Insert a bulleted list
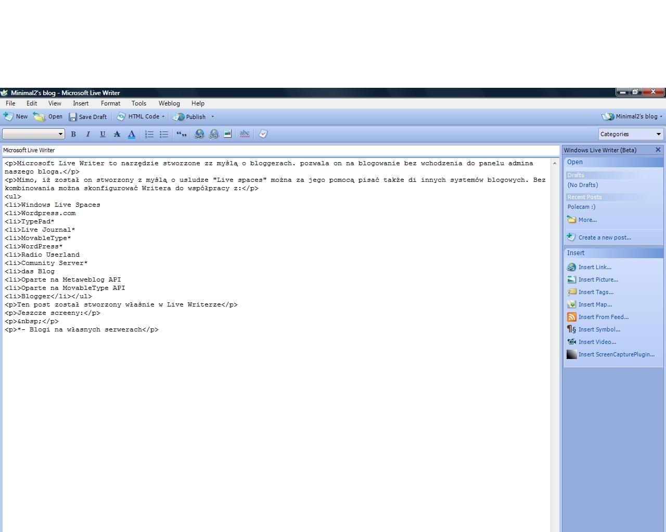 [x=164, y=134]
